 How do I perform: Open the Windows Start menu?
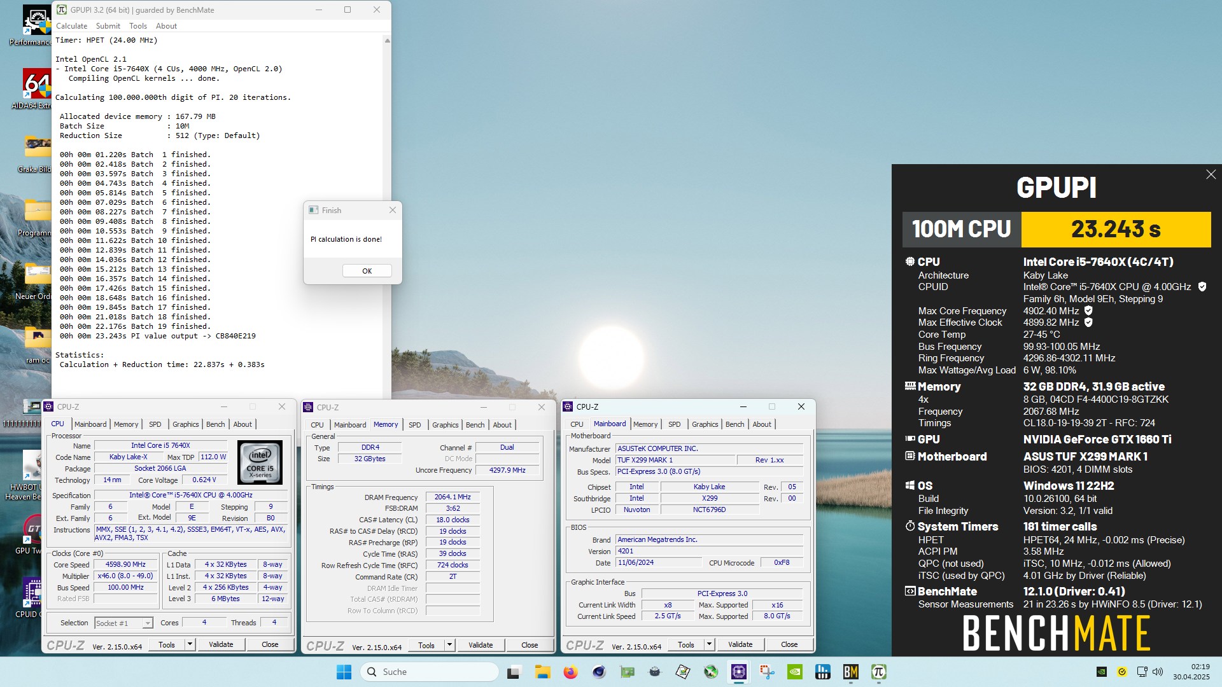344,672
